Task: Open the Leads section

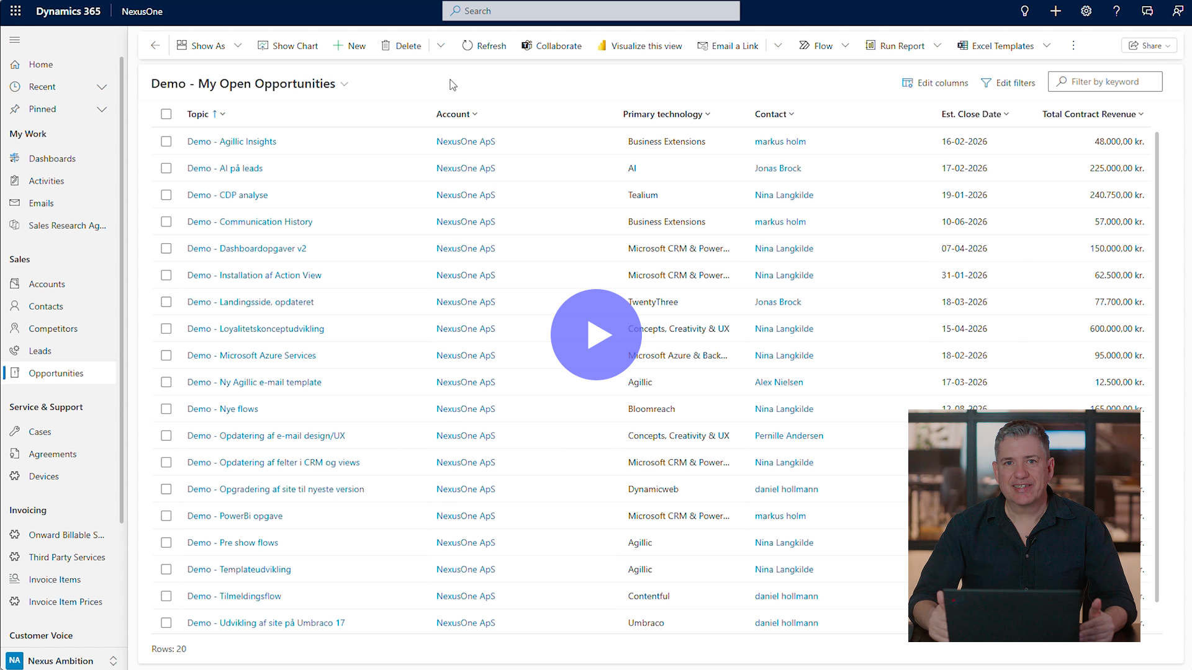Action: tap(39, 351)
